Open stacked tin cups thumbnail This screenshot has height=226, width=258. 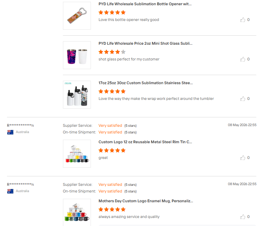point(77,154)
